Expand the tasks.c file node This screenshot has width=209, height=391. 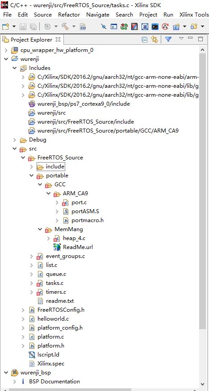tap(32, 283)
